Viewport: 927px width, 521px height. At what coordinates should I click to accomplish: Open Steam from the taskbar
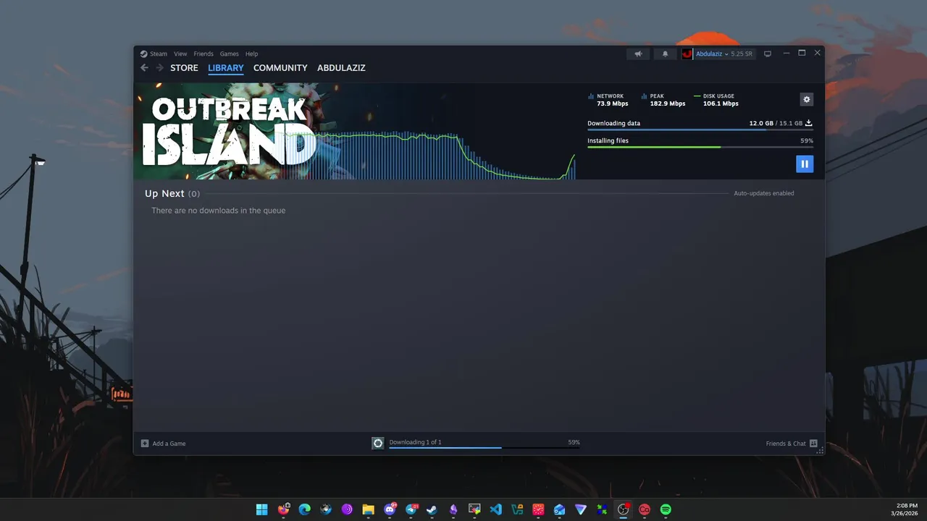click(x=432, y=509)
